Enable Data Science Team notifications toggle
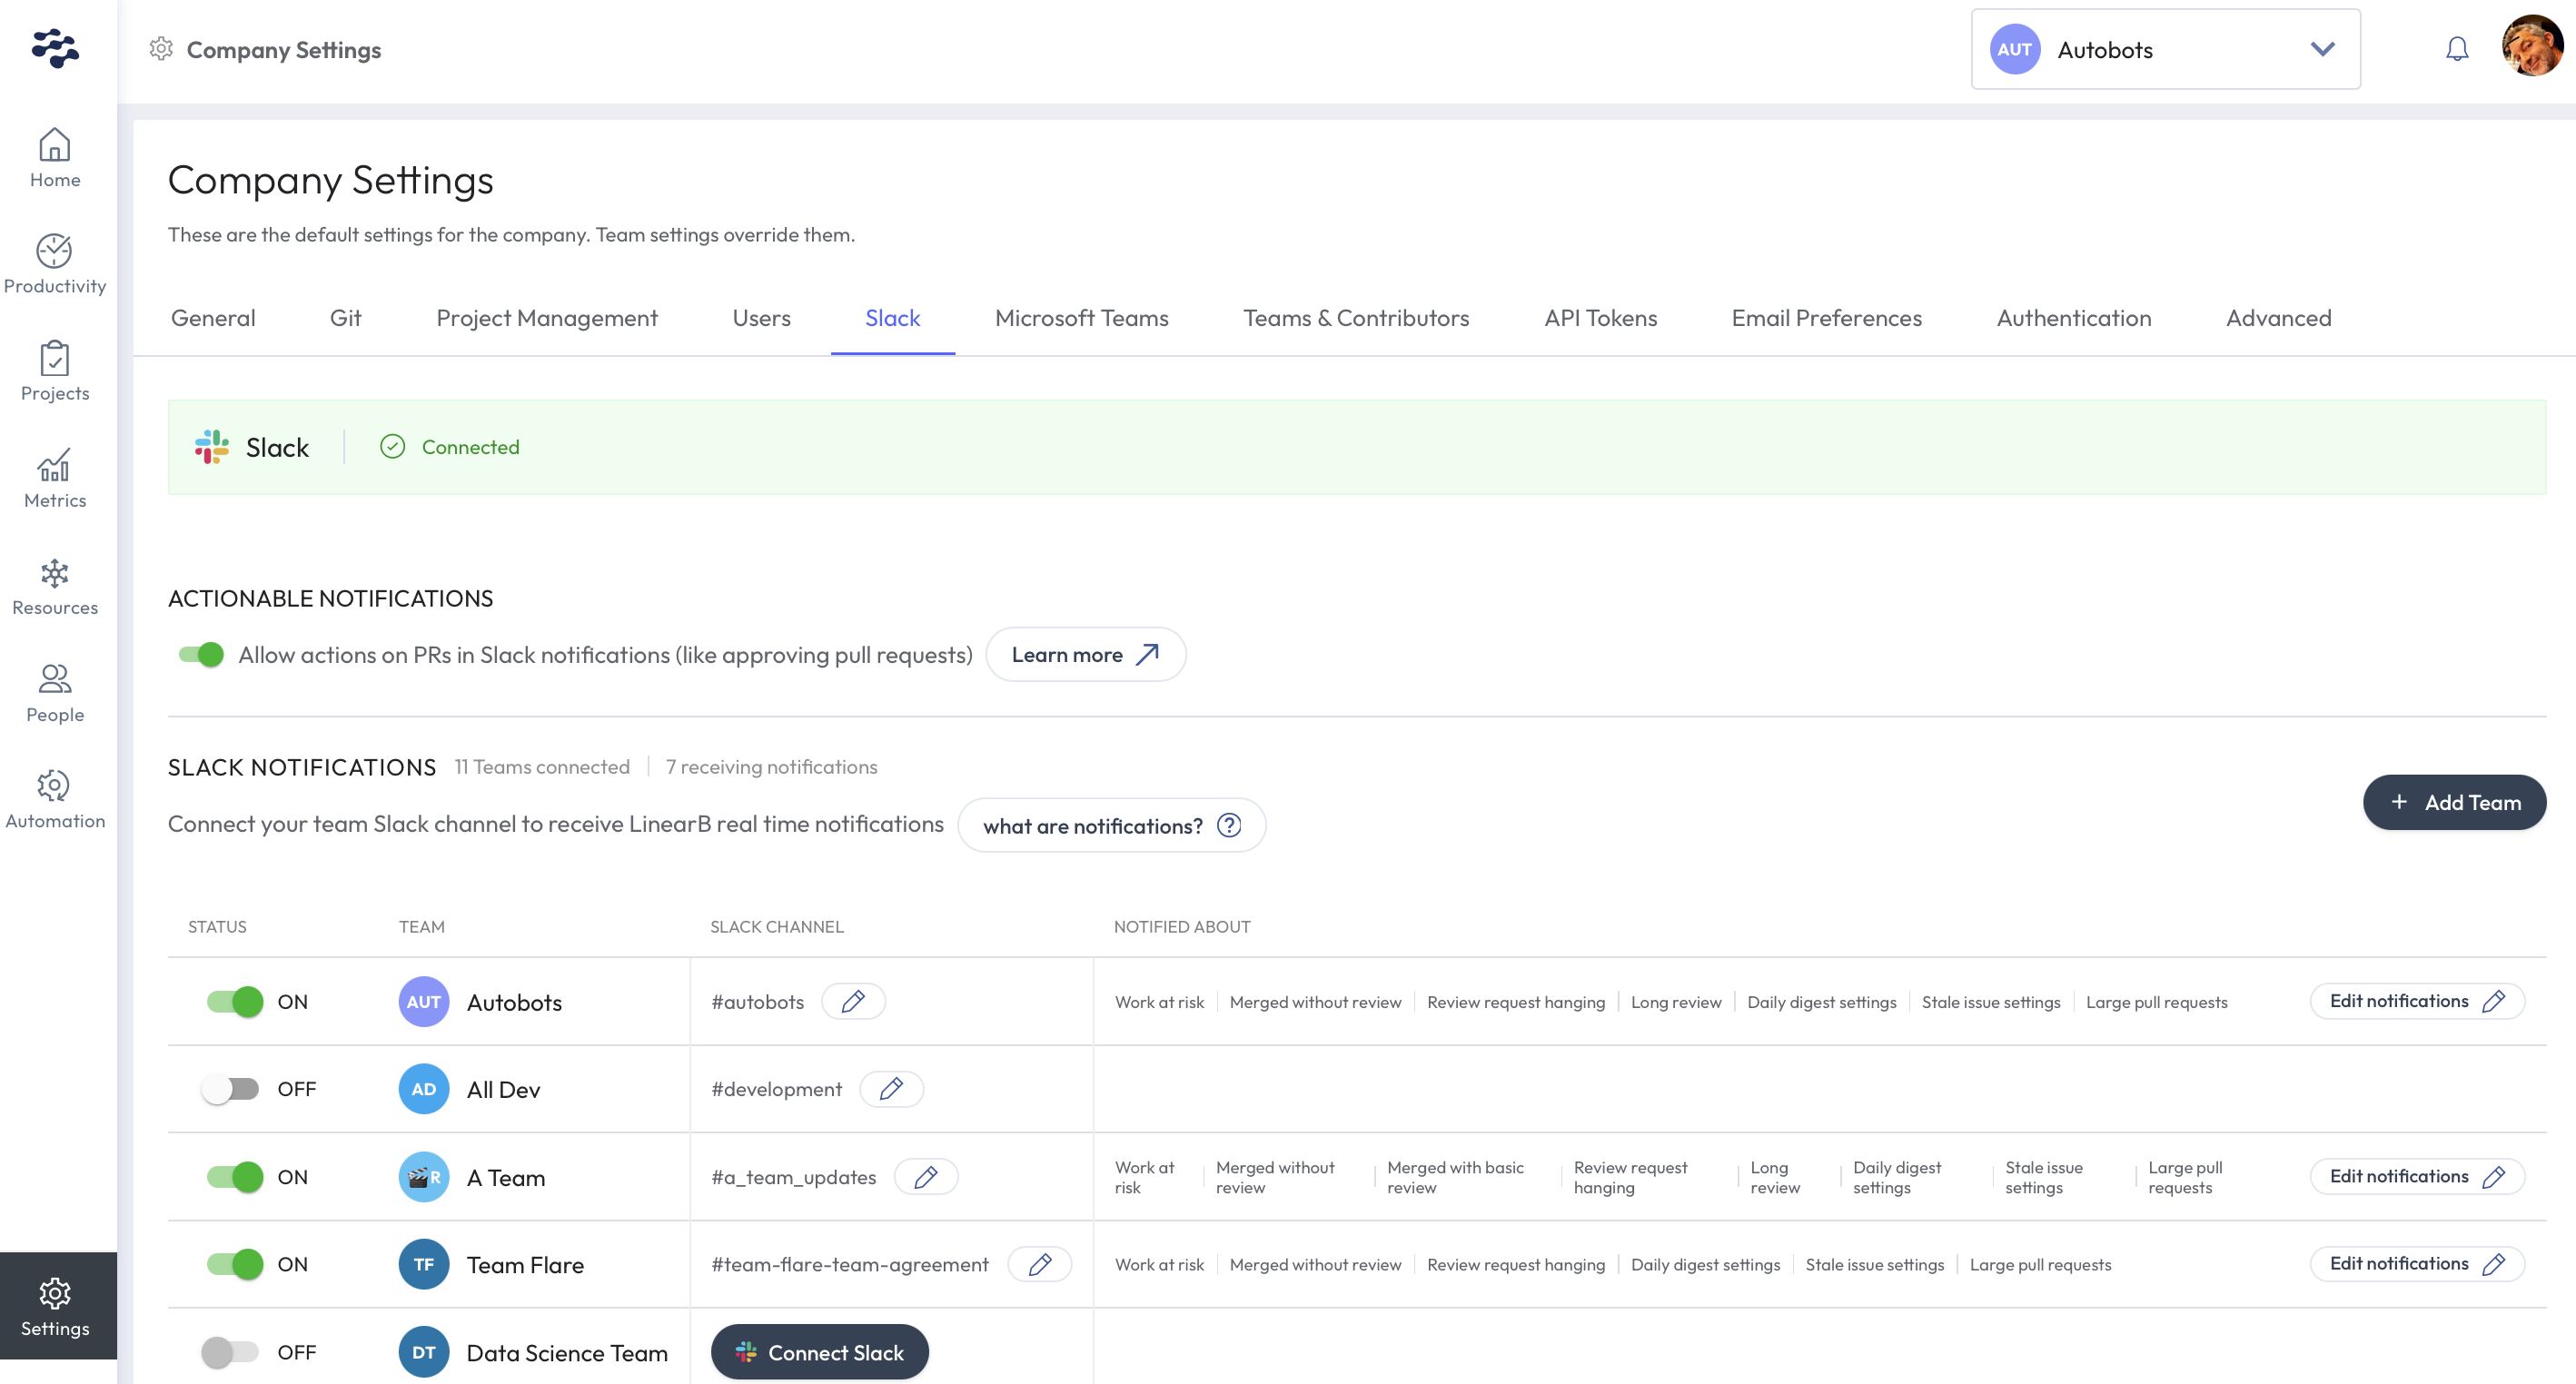 click(230, 1352)
